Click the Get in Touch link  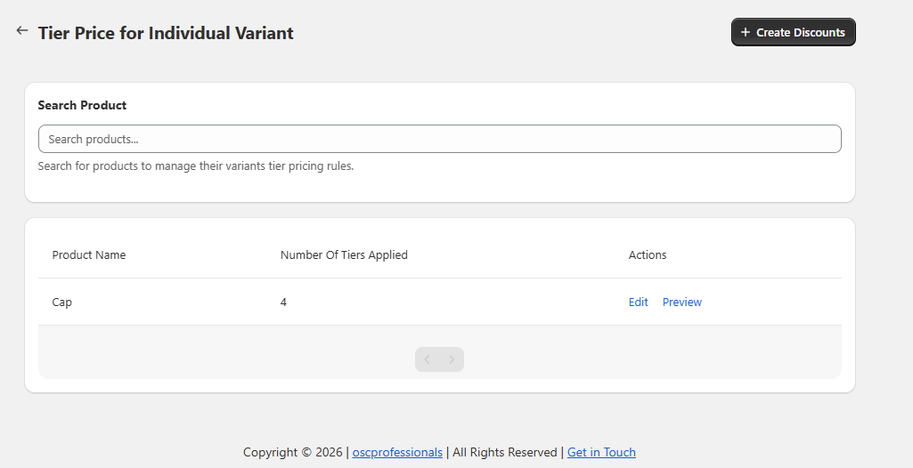(x=601, y=452)
